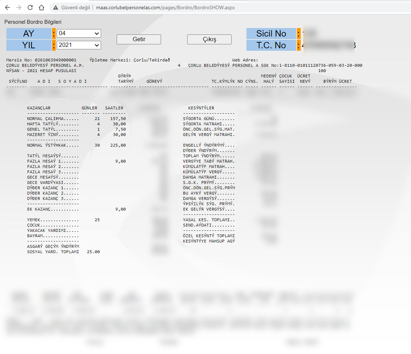Click the orange separator beside Sicil No
The height and width of the screenshot is (354, 411).
[x=299, y=34]
